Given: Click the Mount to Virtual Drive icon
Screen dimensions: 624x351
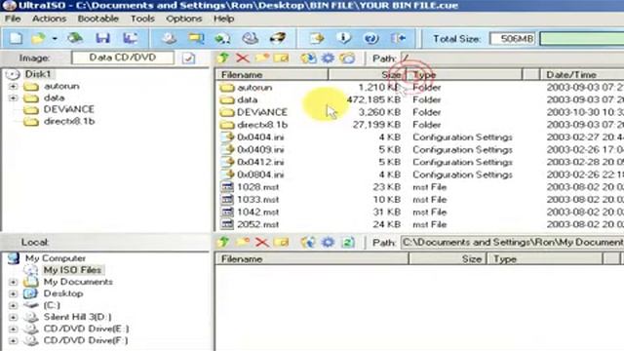Looking at the screenshot, I should click(x=250, y=38).
